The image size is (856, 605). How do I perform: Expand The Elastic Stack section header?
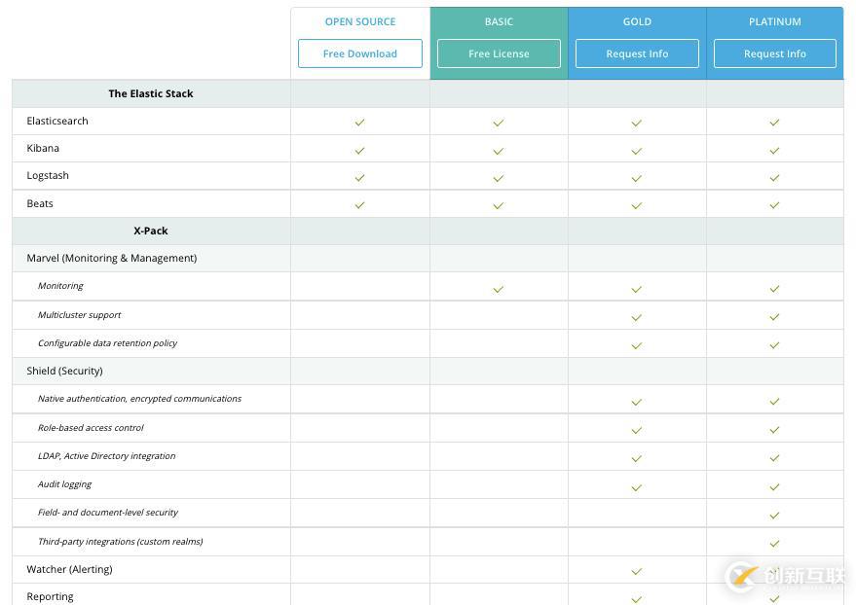pyautogui.click(x=150, y=93)
